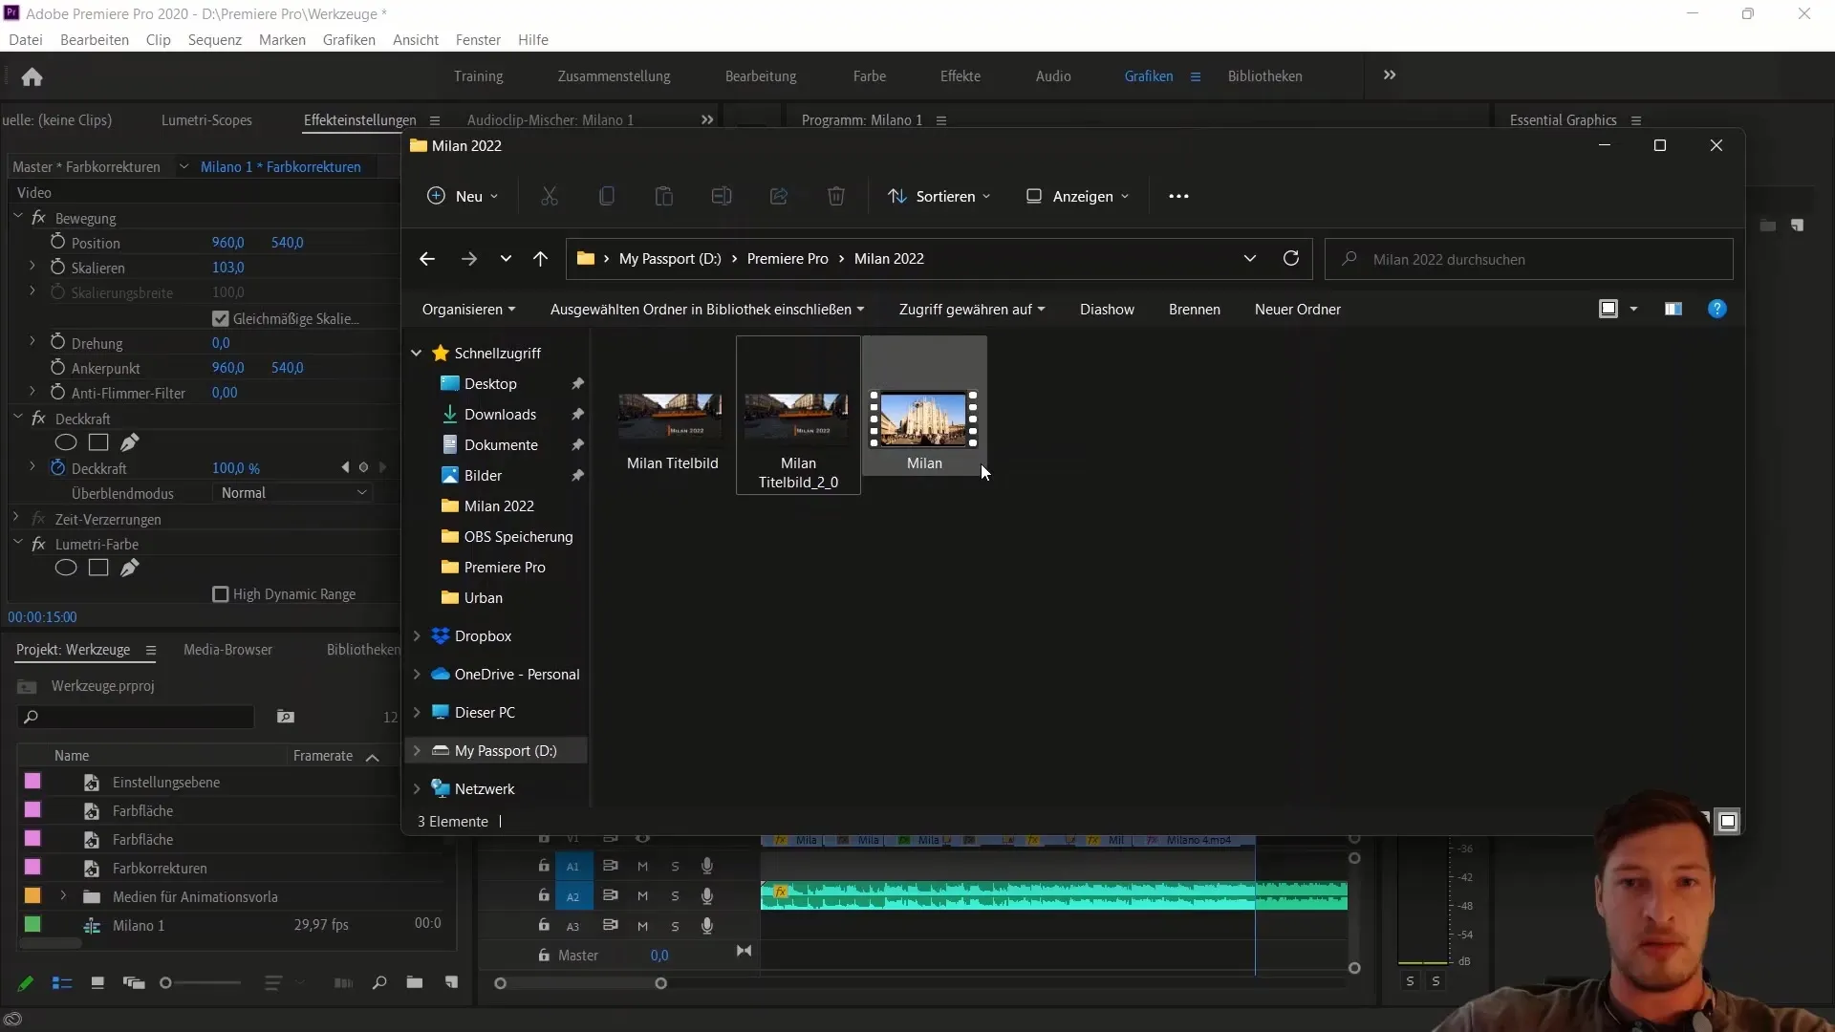The width and height of the screenshot is (1835, 1032).
Task: Click the new item icon in project panel
Action: point(451,982)
